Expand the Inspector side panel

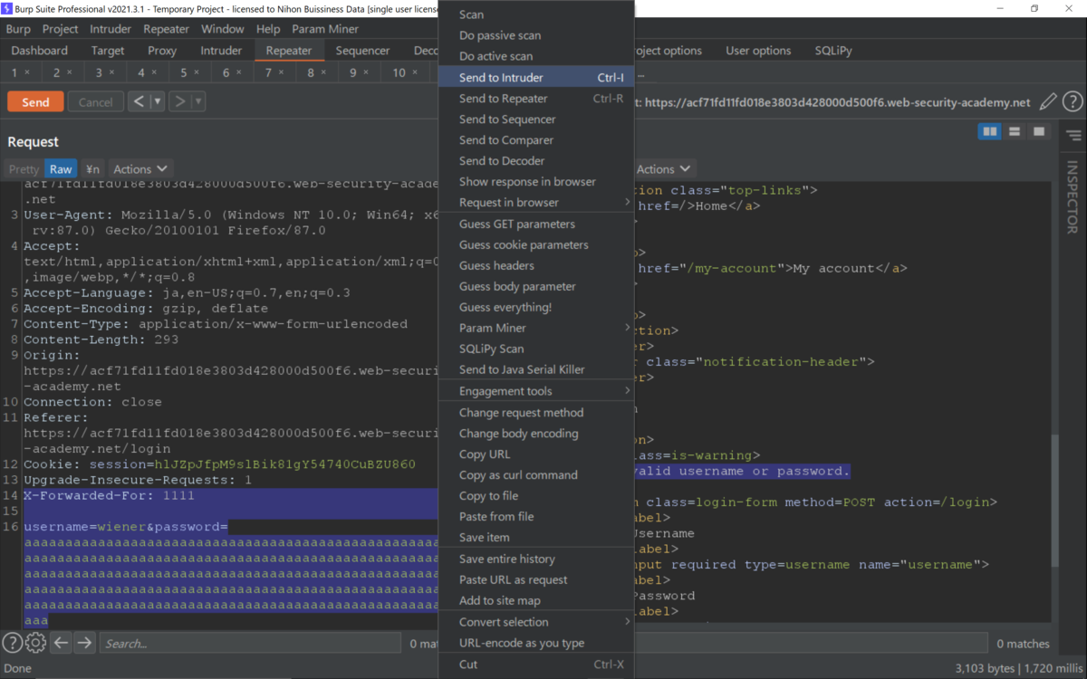[1073, 197]
